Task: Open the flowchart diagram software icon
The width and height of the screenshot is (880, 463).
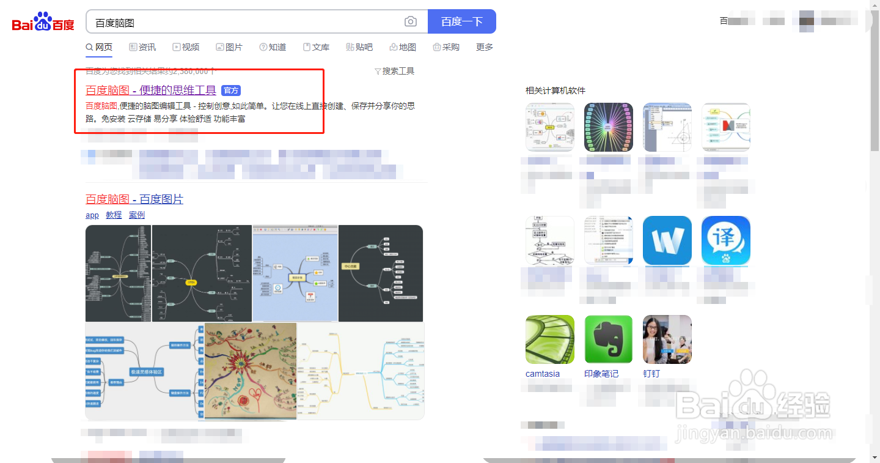Action: [x=550, y=240]
